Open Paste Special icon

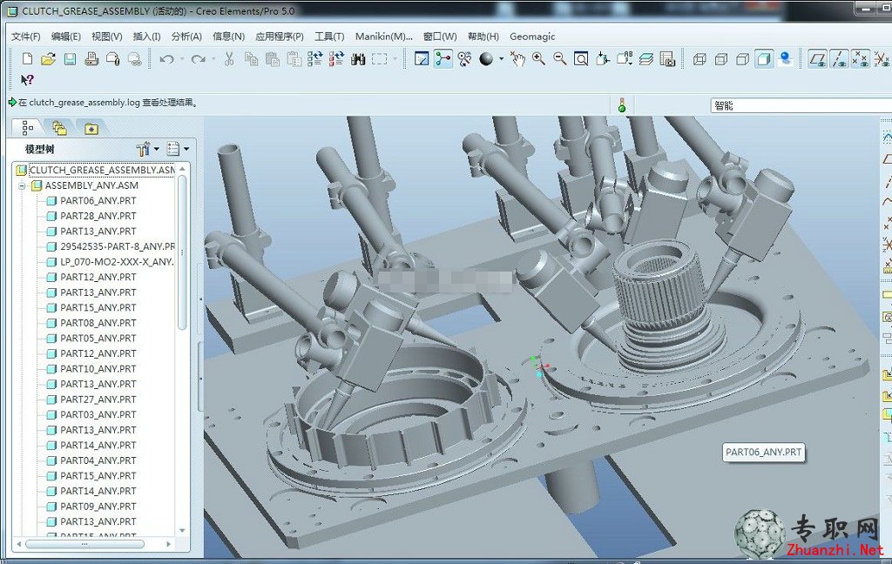pos(294,58)
